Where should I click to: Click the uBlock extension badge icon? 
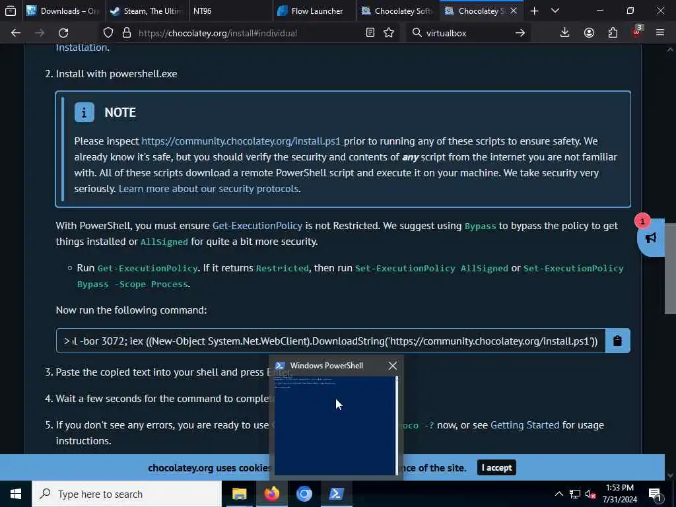pyautogui.click(x=637, y=32)
